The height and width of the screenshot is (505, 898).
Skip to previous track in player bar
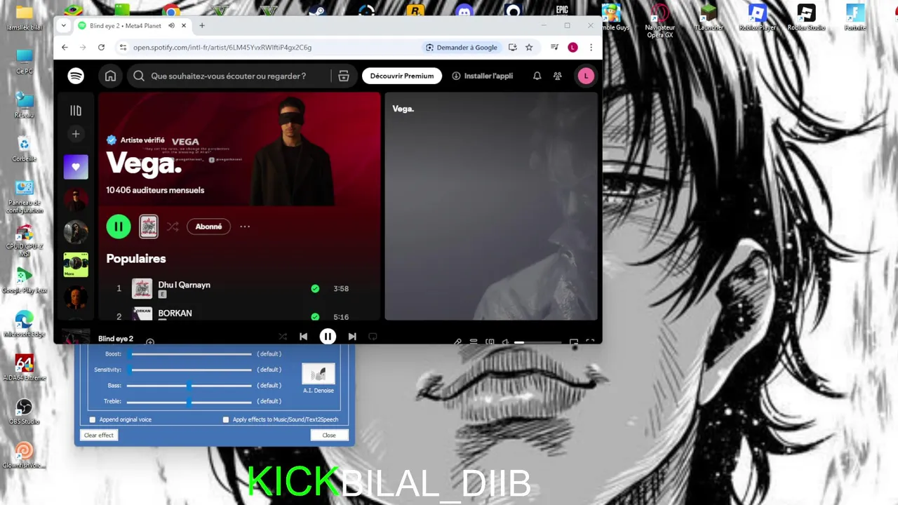(303, 337)
